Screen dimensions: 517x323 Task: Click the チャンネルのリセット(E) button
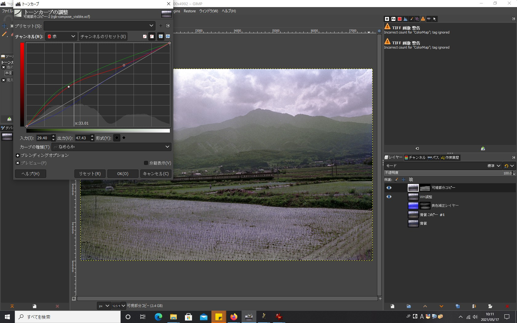click(x=103, y=36)
